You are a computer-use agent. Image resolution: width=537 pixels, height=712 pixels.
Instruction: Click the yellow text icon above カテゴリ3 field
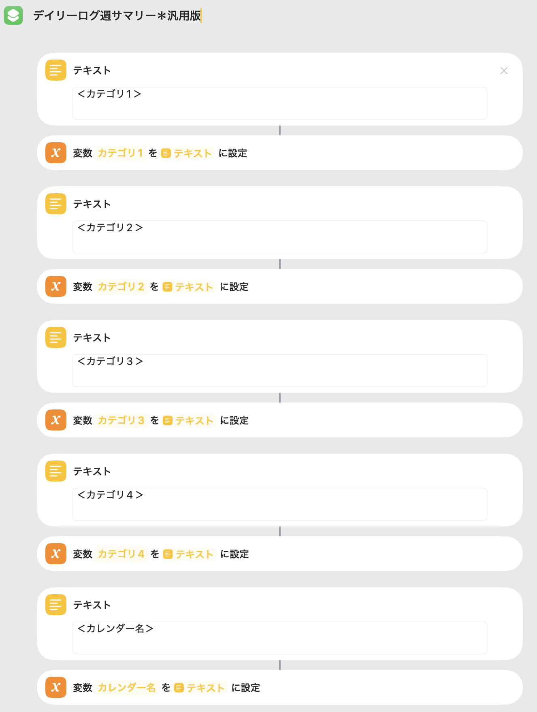click(56, 337)
